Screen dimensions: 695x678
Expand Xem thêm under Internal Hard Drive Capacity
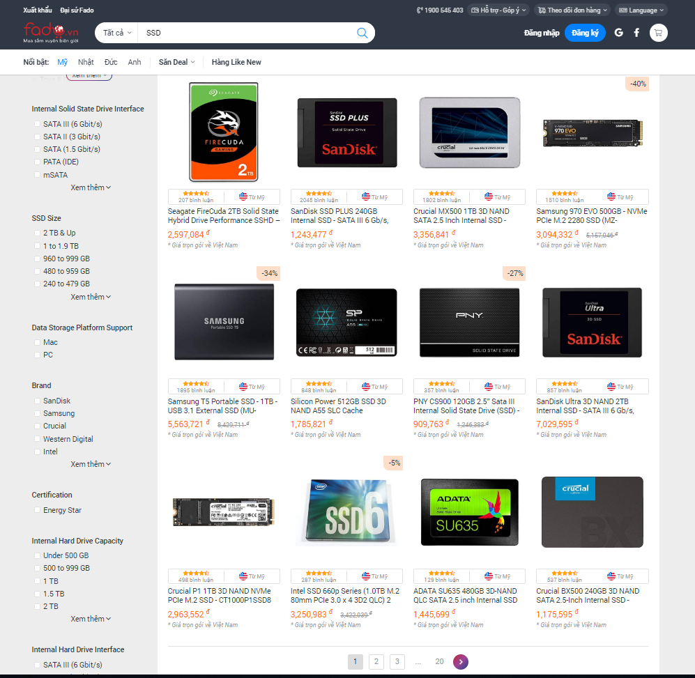point(91,619)
